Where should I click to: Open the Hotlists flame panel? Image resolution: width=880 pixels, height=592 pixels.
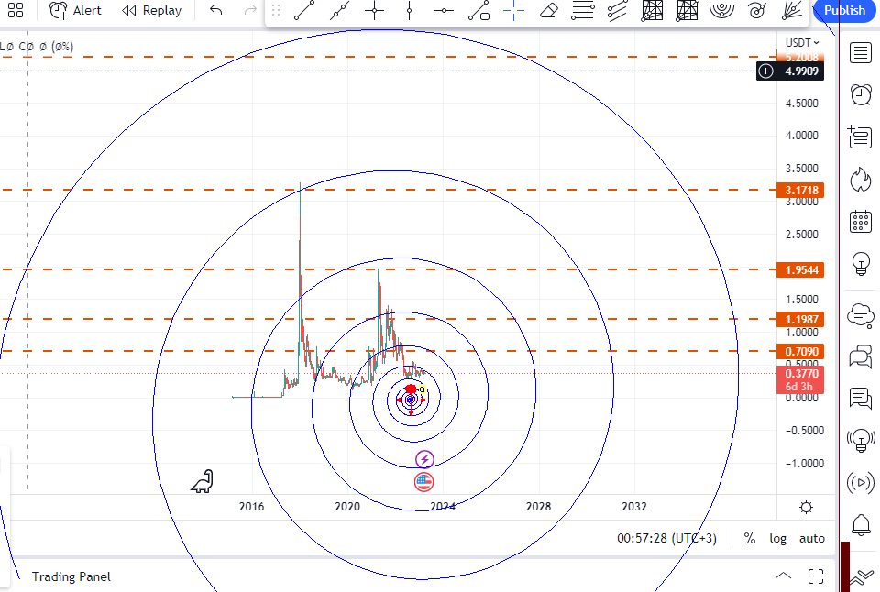click(861, 180)
